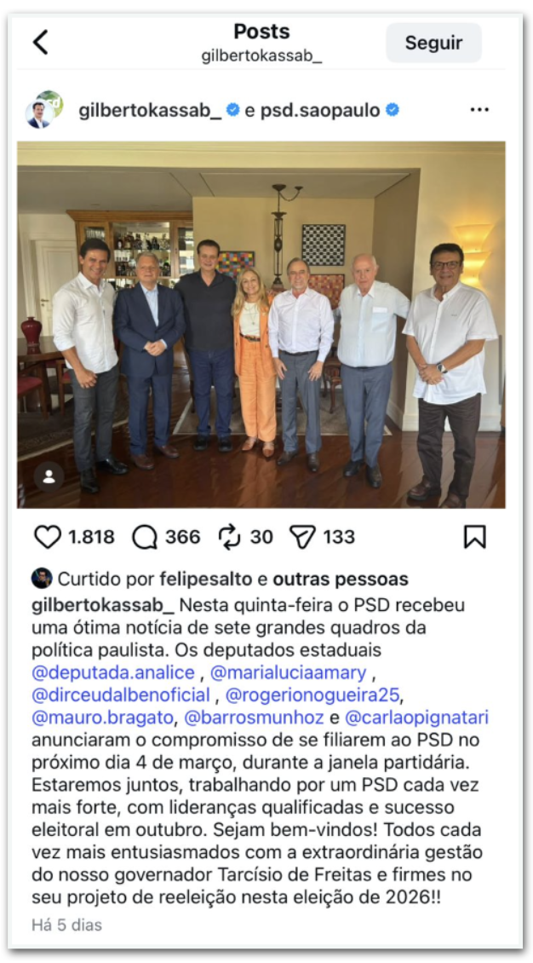View likes via felipesalto liker name
This screenshot has height=963, width=533.
205,580
